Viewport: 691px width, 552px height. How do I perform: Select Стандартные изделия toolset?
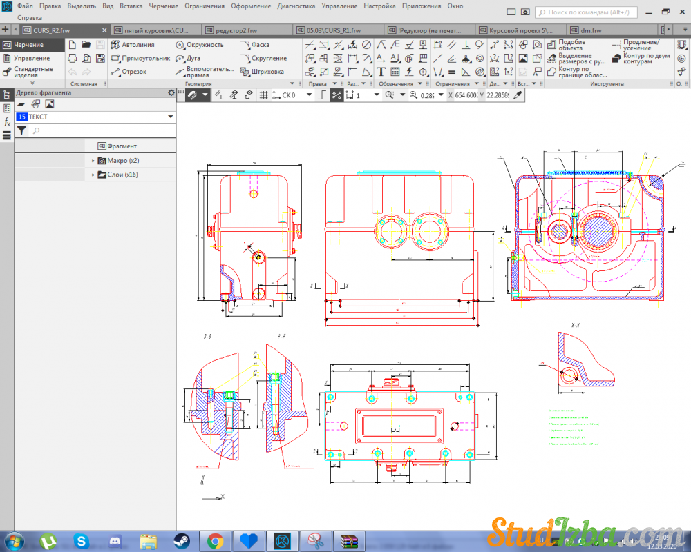[32, 72]
